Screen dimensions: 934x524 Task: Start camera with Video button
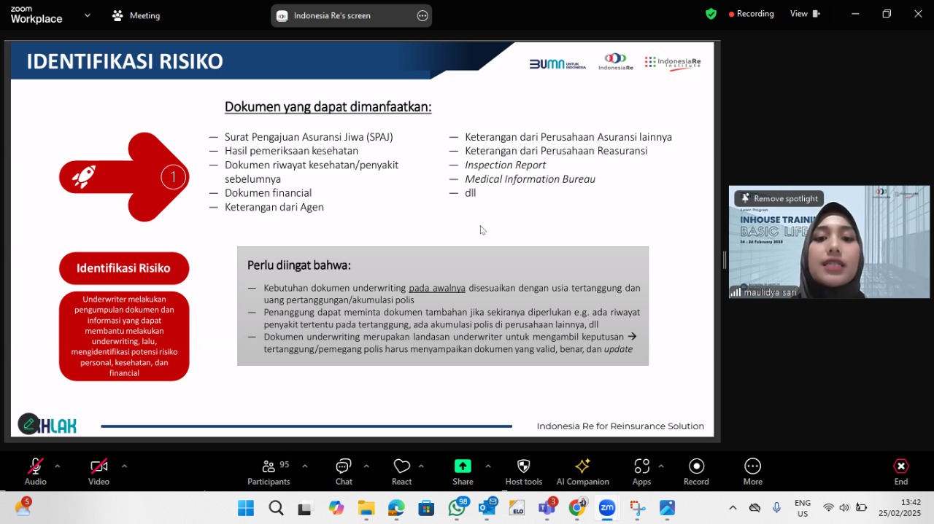pos(99,472)
